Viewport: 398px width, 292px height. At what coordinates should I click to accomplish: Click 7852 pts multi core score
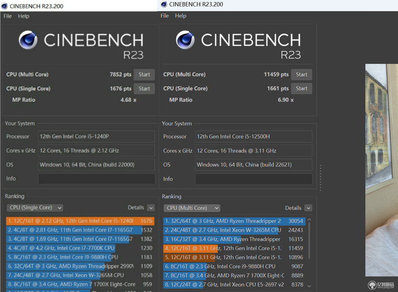pos(120,74)
